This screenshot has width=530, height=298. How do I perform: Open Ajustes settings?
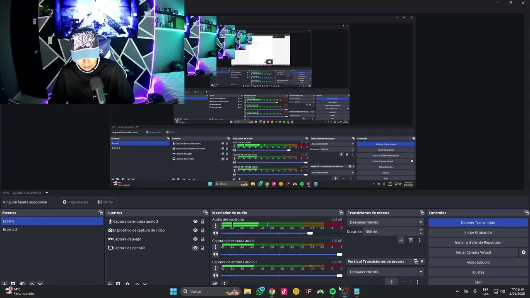tap(478, 272)
